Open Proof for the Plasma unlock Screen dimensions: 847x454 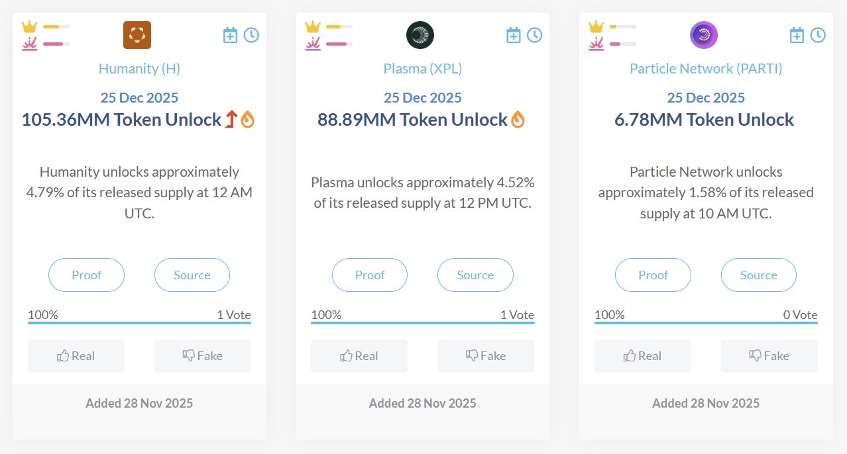pyautogui.click(x=370, y=275)
